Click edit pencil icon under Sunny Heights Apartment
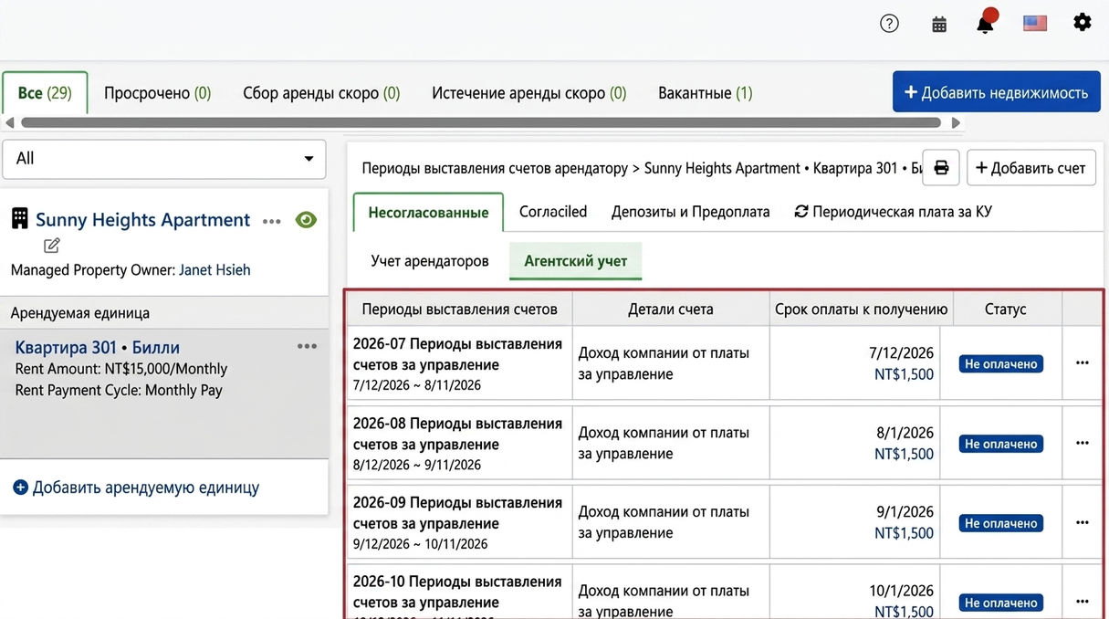This screenshot has height=619, width=1109. pyautogui.click(x=52, y=245)
